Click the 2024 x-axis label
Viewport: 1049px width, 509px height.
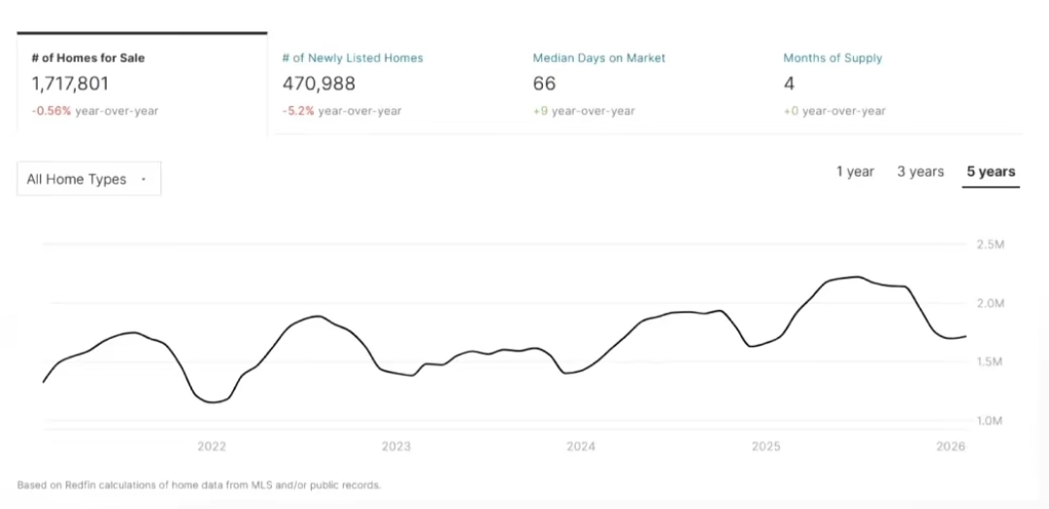[581, 447]
